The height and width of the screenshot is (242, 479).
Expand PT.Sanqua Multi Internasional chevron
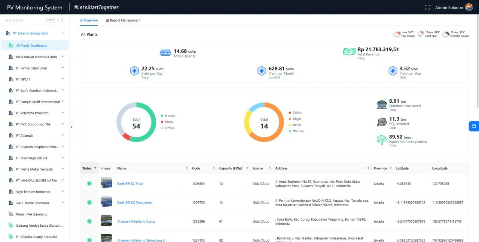[x=63, y=102]
